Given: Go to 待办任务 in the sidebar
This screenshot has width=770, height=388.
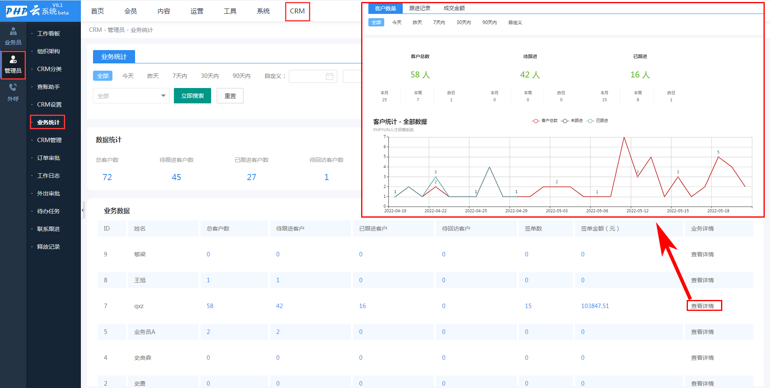Looking at the screenshot, I should [49, 211].
